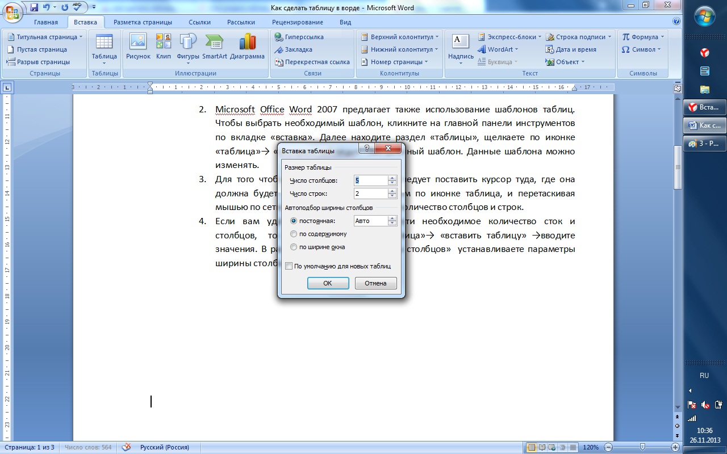Expand WordArt dropdown

click(x=498, y=49)
